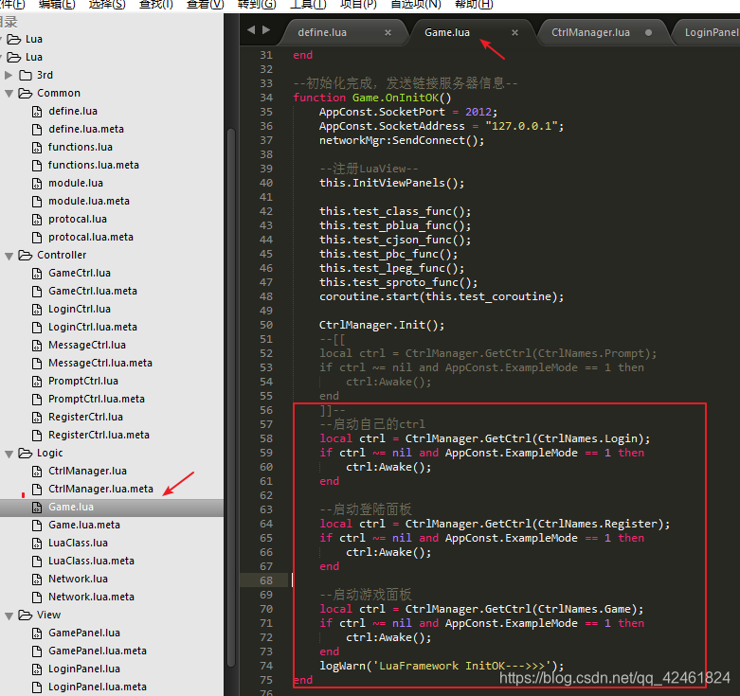The width and height of the screenshot is (740, 696).
Task: Click line number 68 in the gutter
Action: 266,580
